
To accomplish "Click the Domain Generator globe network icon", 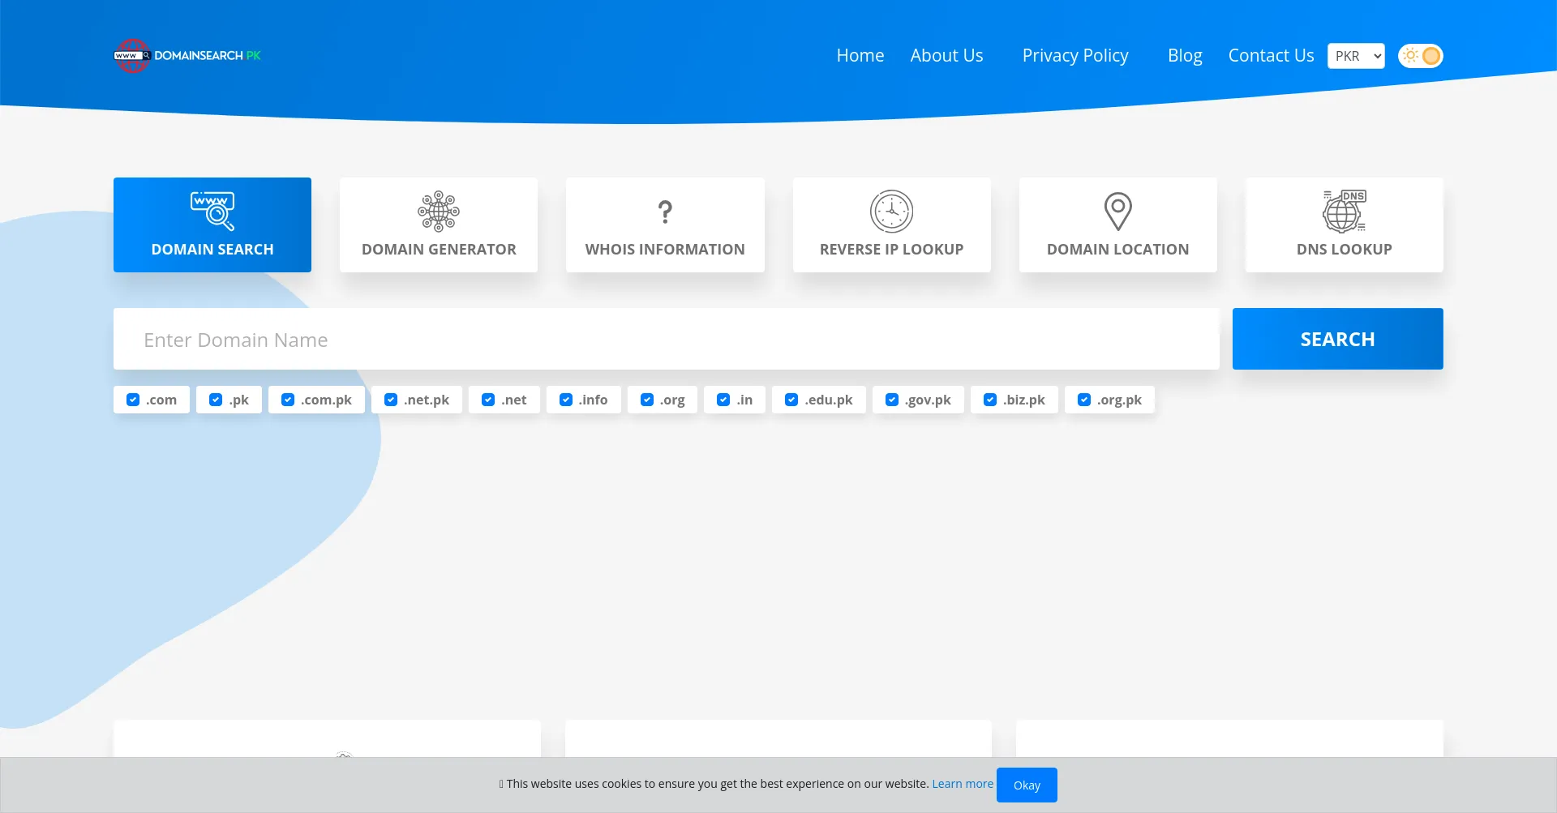I will point(439,212).
